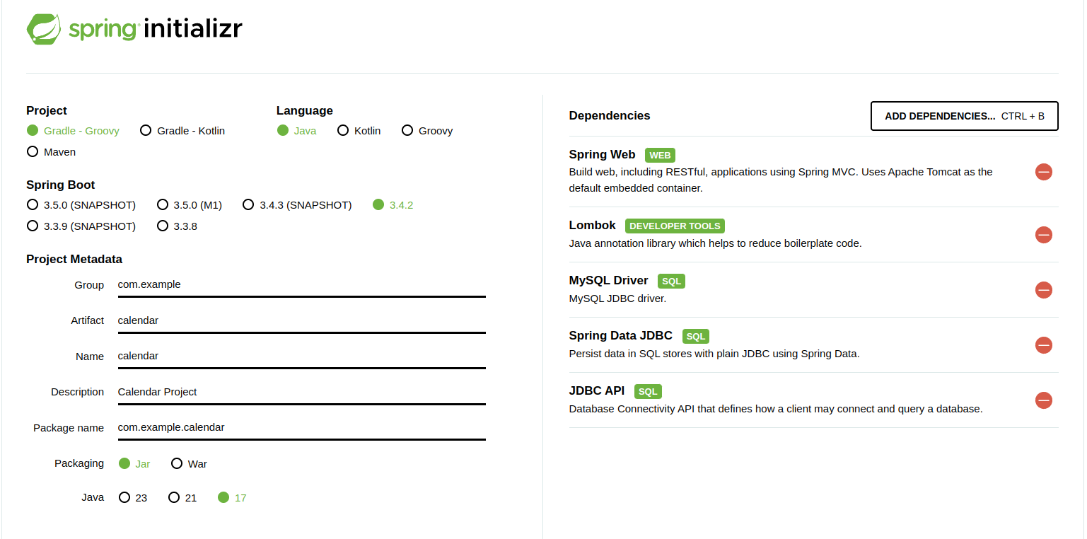This screenshot has width=1087, height=539.
Task: Click the WEB tag on Spring Web
Action: point(660,155)
